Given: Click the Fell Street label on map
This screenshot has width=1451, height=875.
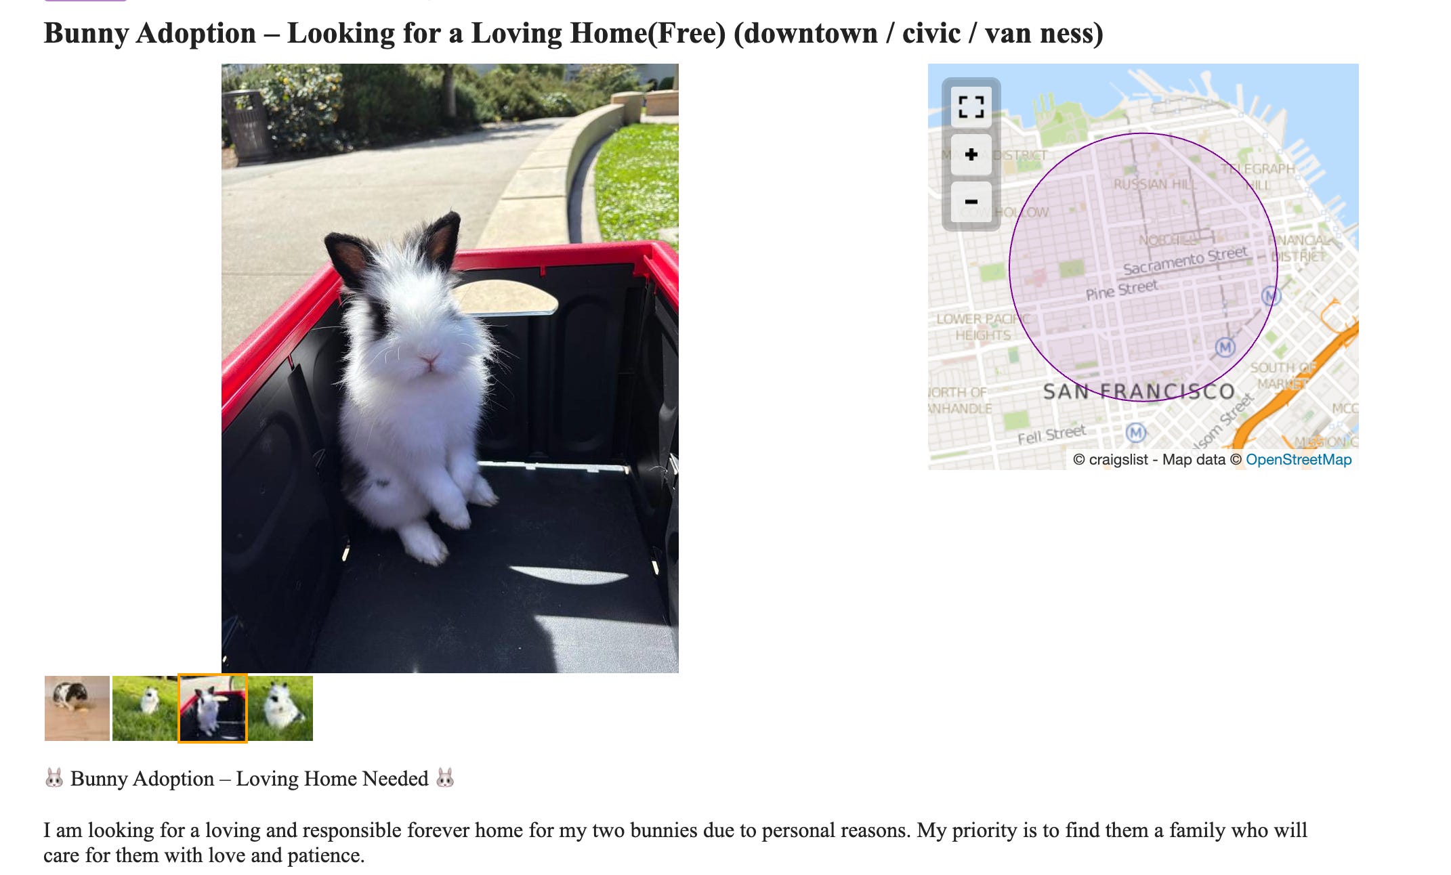Looking at the screenshot, I should pyautogui.click(x=1051, y=434).
